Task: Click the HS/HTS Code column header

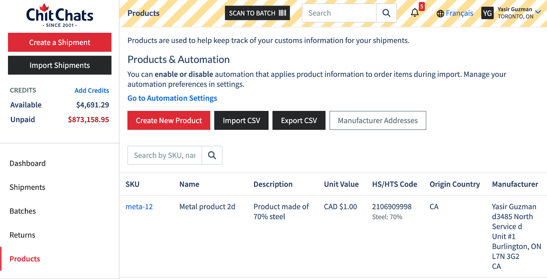Action: [395, 184]
